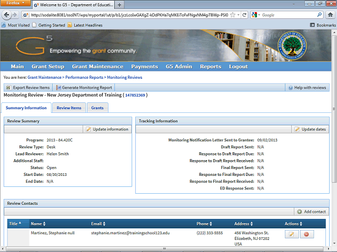
Task: Open the Grant Maintenance menu
Action: point(98,67)
